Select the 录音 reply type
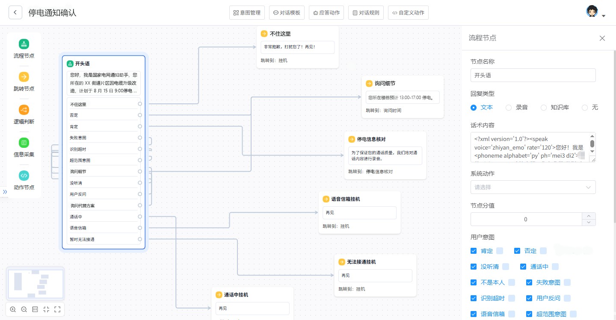Viewport: 616px width, 320px height. [x=509, y=108]
